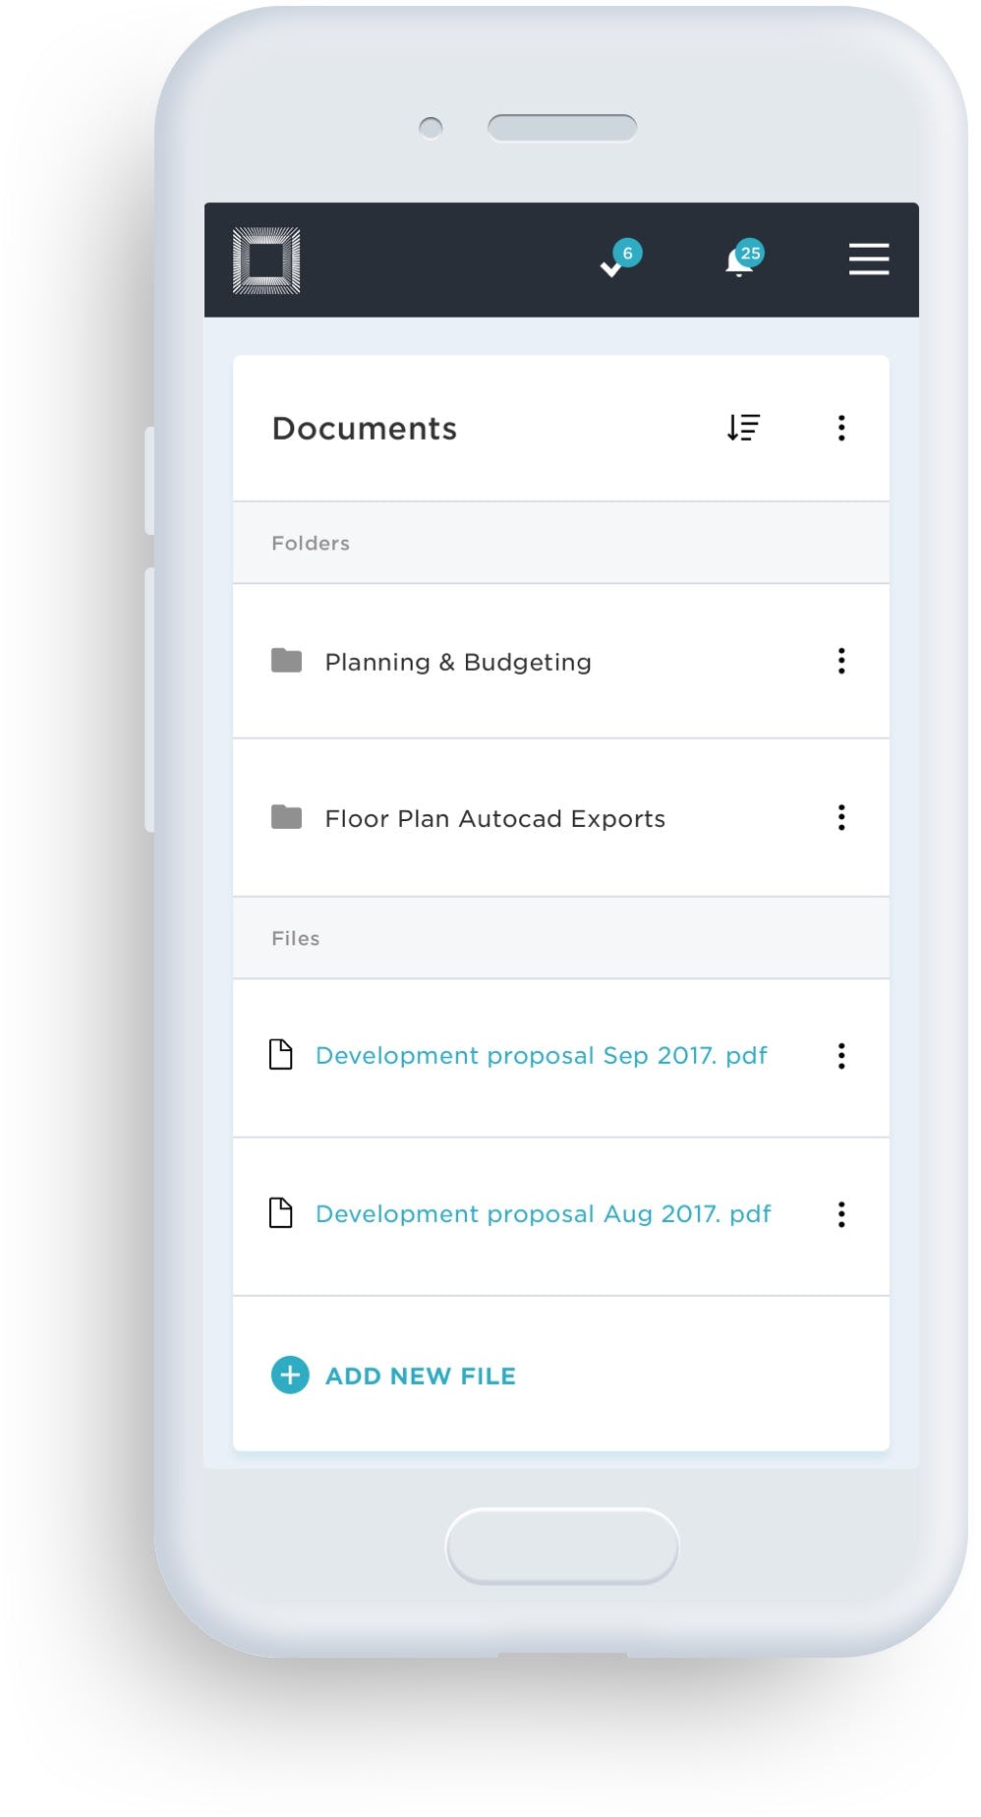Click the notification count badge showing 25
This screenshot has width=981, height=1817.
coord(750,252)
